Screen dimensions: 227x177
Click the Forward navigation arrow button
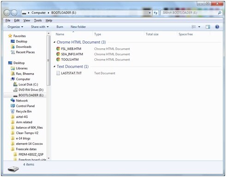point(14,13)
